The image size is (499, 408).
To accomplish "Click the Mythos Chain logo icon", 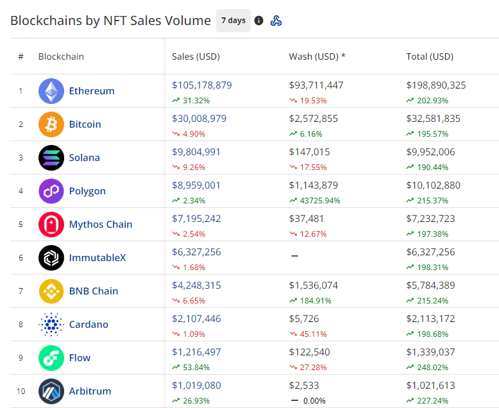I will point(51,225).
